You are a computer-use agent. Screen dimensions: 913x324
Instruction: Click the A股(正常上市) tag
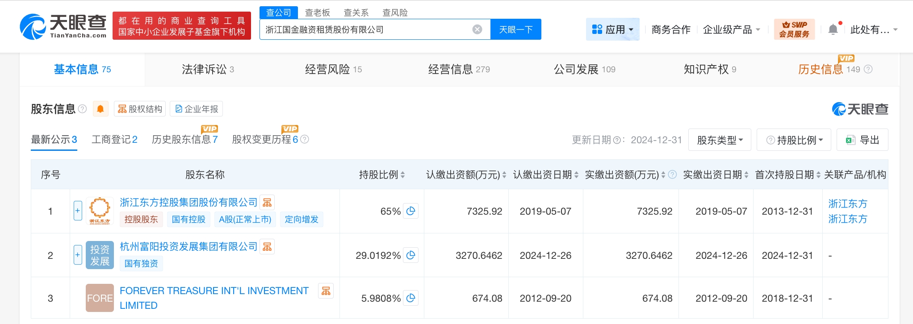pos(245,219)
